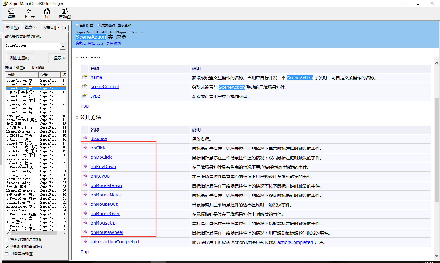Click the Top link under the methods table
The image size is (440, 263).
coord(84,252)
